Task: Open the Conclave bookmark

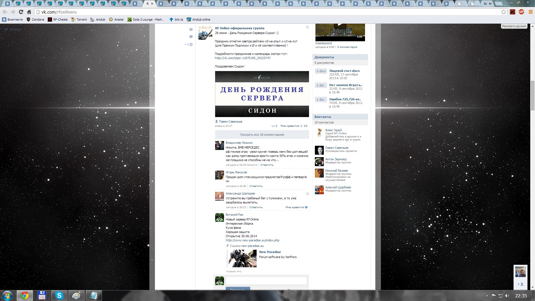Action: 35,20
